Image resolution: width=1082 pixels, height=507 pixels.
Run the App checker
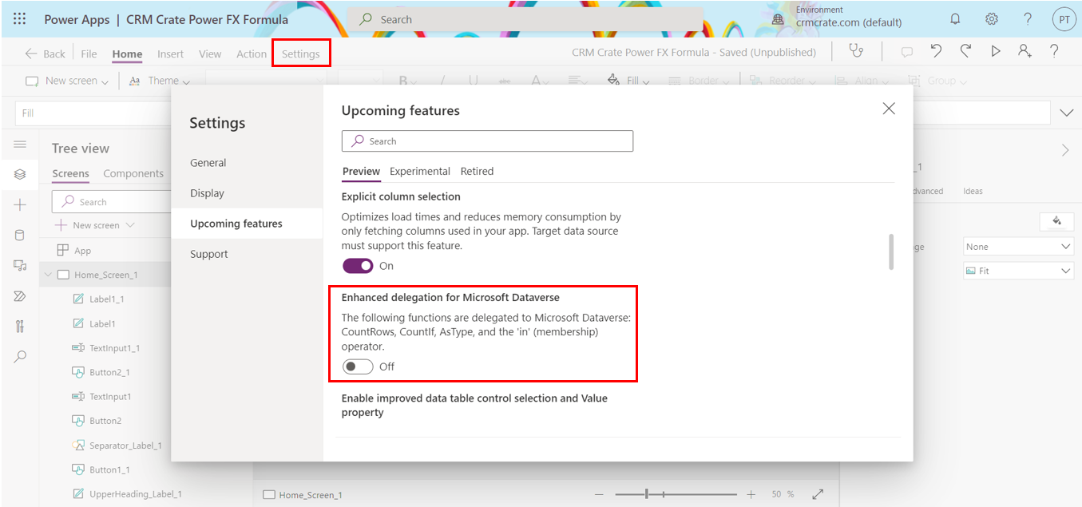(x=857, y=50)
